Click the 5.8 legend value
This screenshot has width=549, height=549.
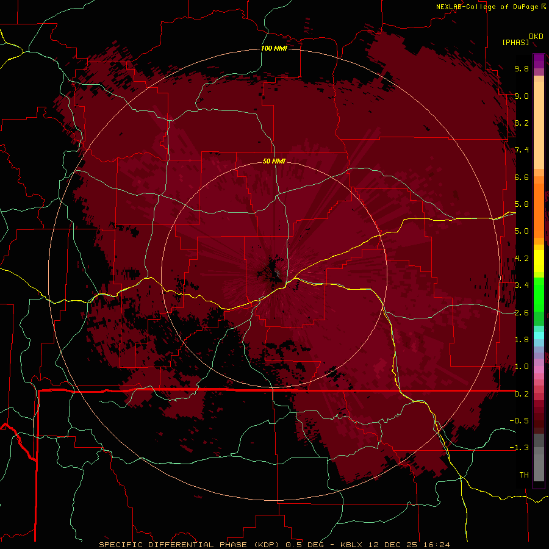[522, 204]
